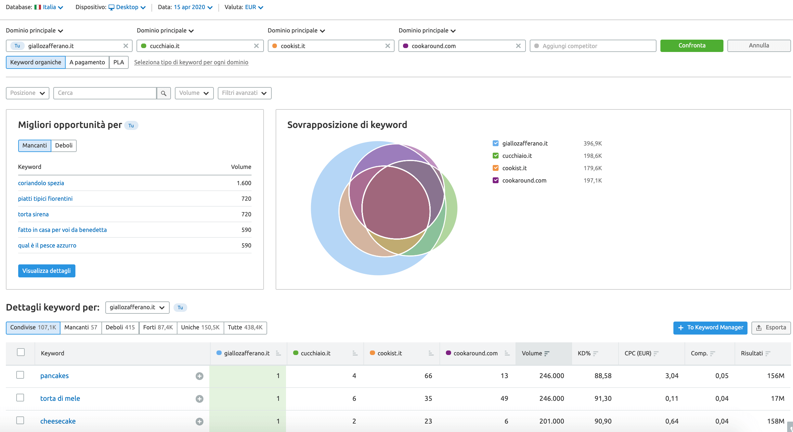This screenshot has width=793, height=432.
Task: Click the giallozafferano.it domain input field
Action: pos(69,46)
